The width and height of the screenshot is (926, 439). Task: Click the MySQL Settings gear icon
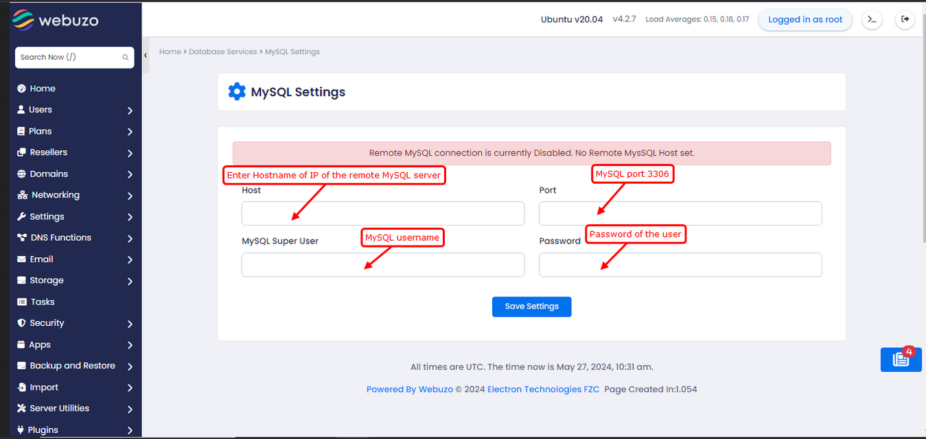click(237, 92)
